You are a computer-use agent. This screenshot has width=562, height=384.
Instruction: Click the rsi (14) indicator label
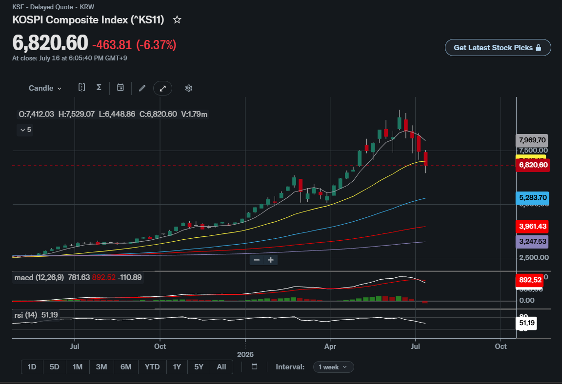click(26, 315)
